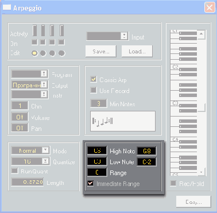Screen dimensions: 217x213
Task: Toggle the first On button
Action: [x=34, y=42]
